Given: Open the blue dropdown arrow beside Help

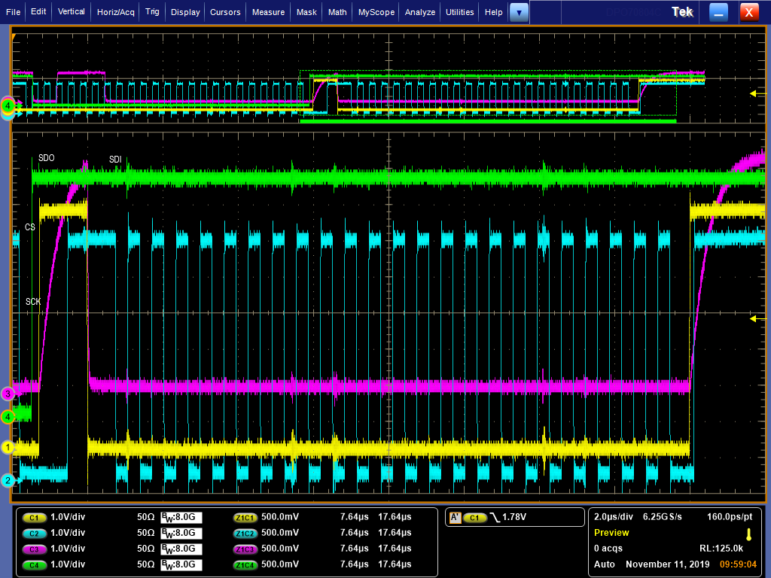Looking at the screenshot, I should pos(519,12).
